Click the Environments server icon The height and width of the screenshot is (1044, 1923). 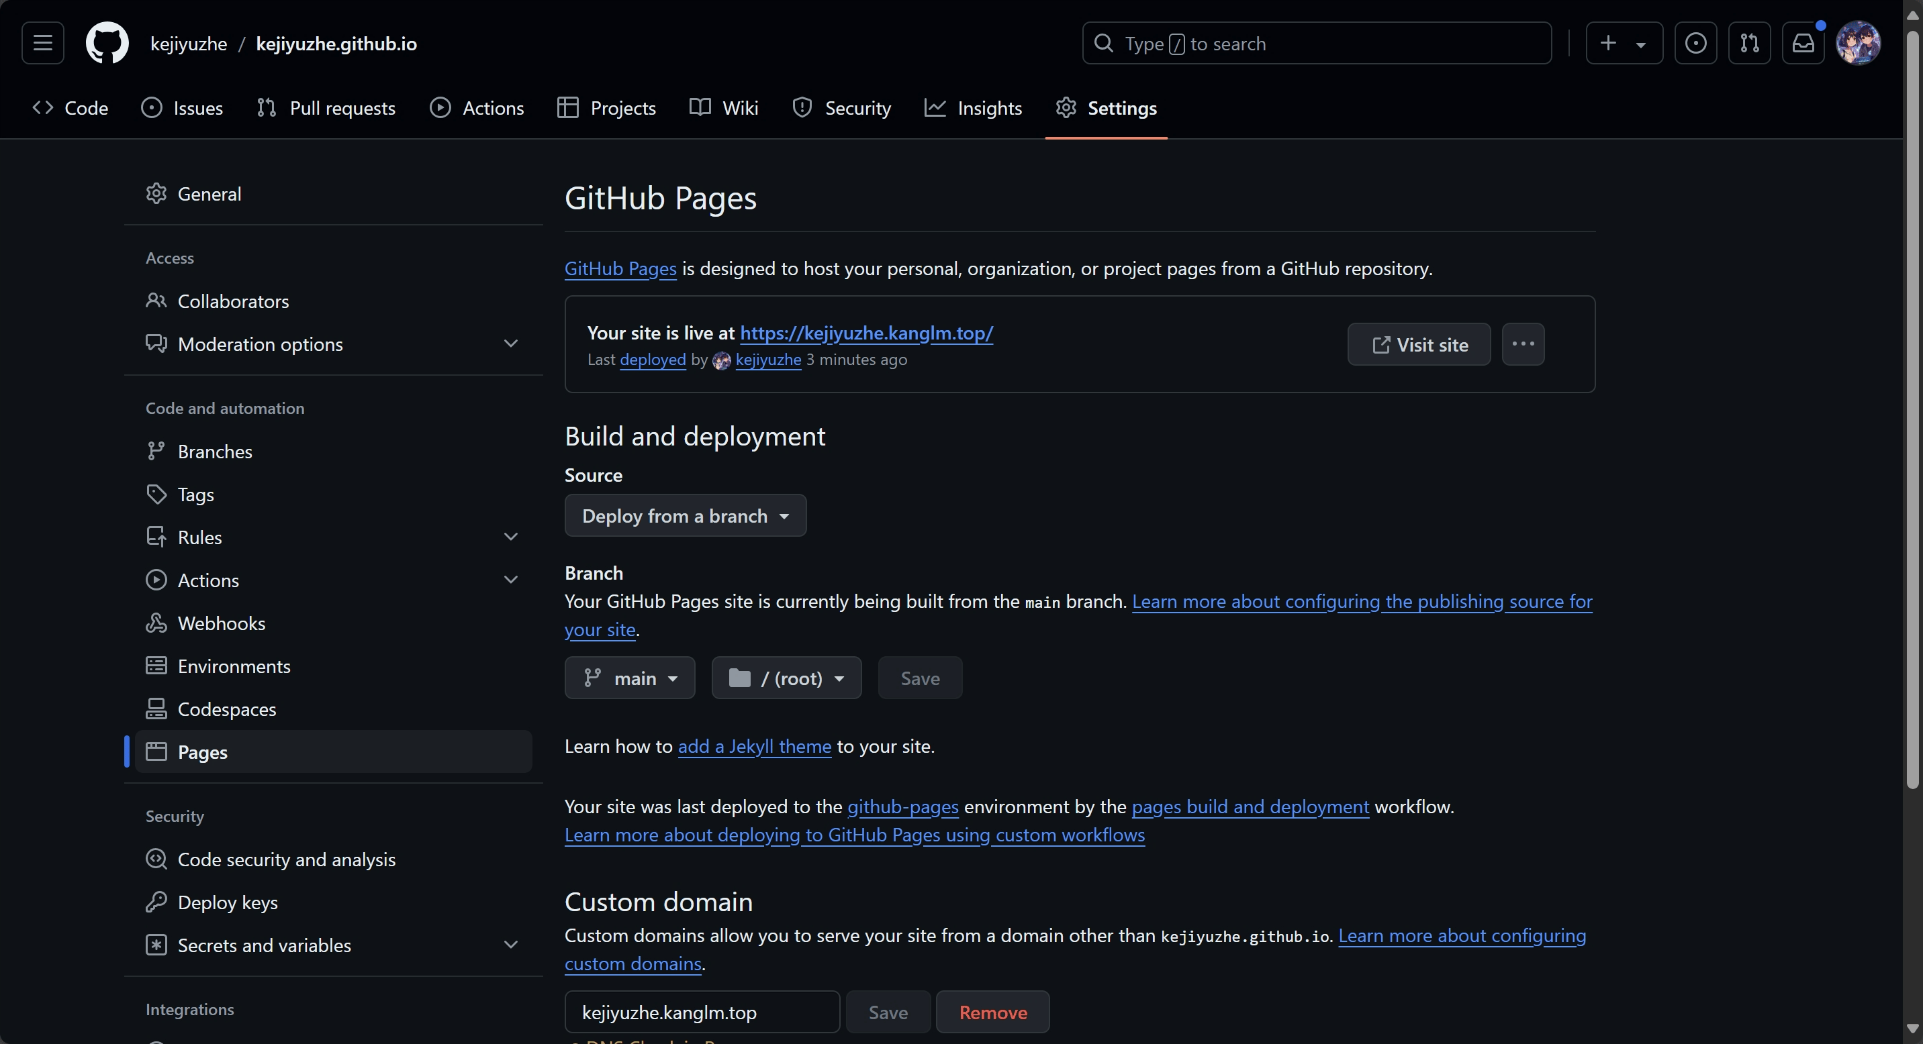click(156, 666)
